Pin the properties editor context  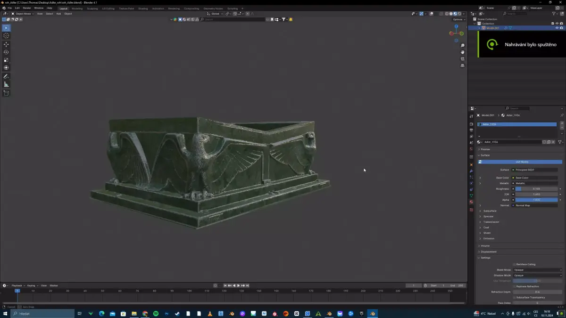click(x=561, y=115)
